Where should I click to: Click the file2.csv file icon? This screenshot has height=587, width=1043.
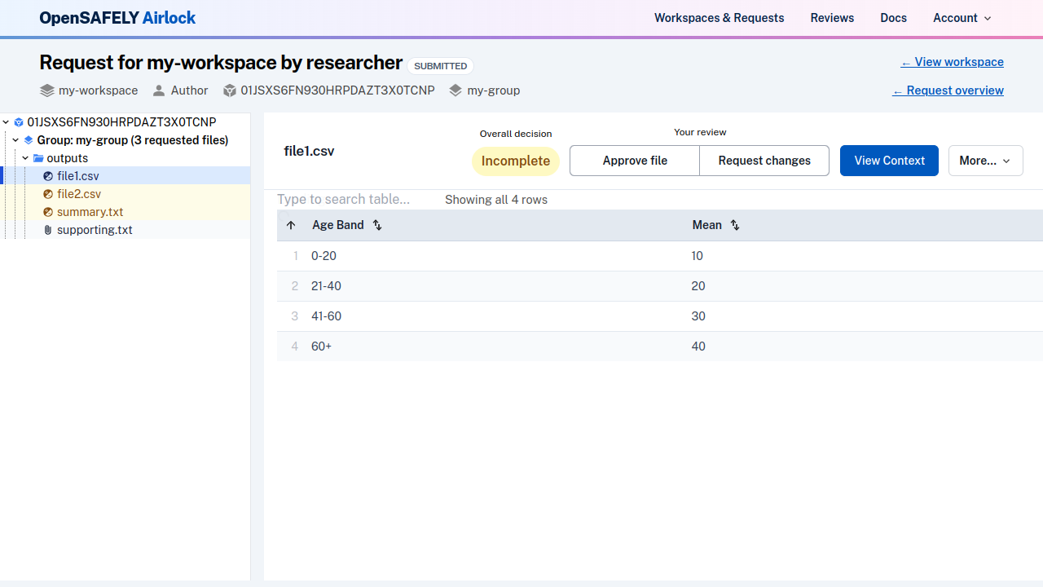tap(48, 194)
